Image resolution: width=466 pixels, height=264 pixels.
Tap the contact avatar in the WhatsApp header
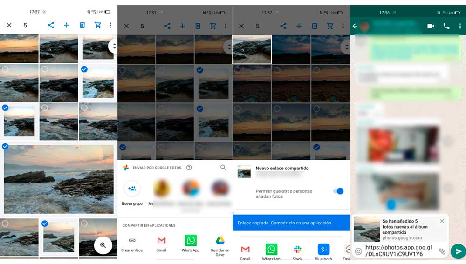[x=365, y=26]
